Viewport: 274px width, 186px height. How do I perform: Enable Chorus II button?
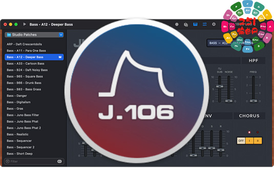click(x=258, y=140)
